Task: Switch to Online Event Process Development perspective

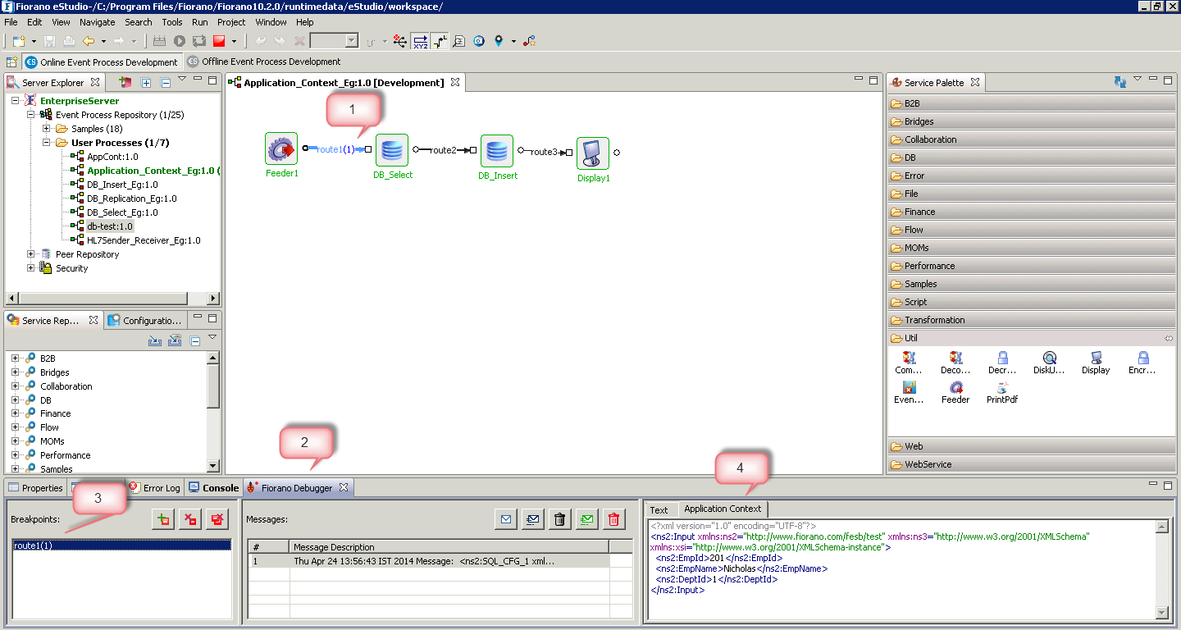Action: pyautogui.click(x=101, y=62)
